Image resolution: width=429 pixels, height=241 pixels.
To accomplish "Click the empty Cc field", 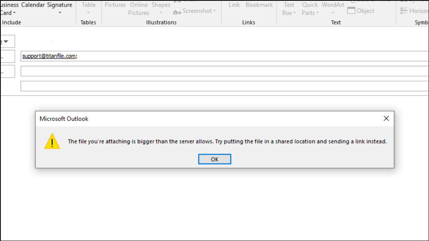I will click(x=224, y=71).
